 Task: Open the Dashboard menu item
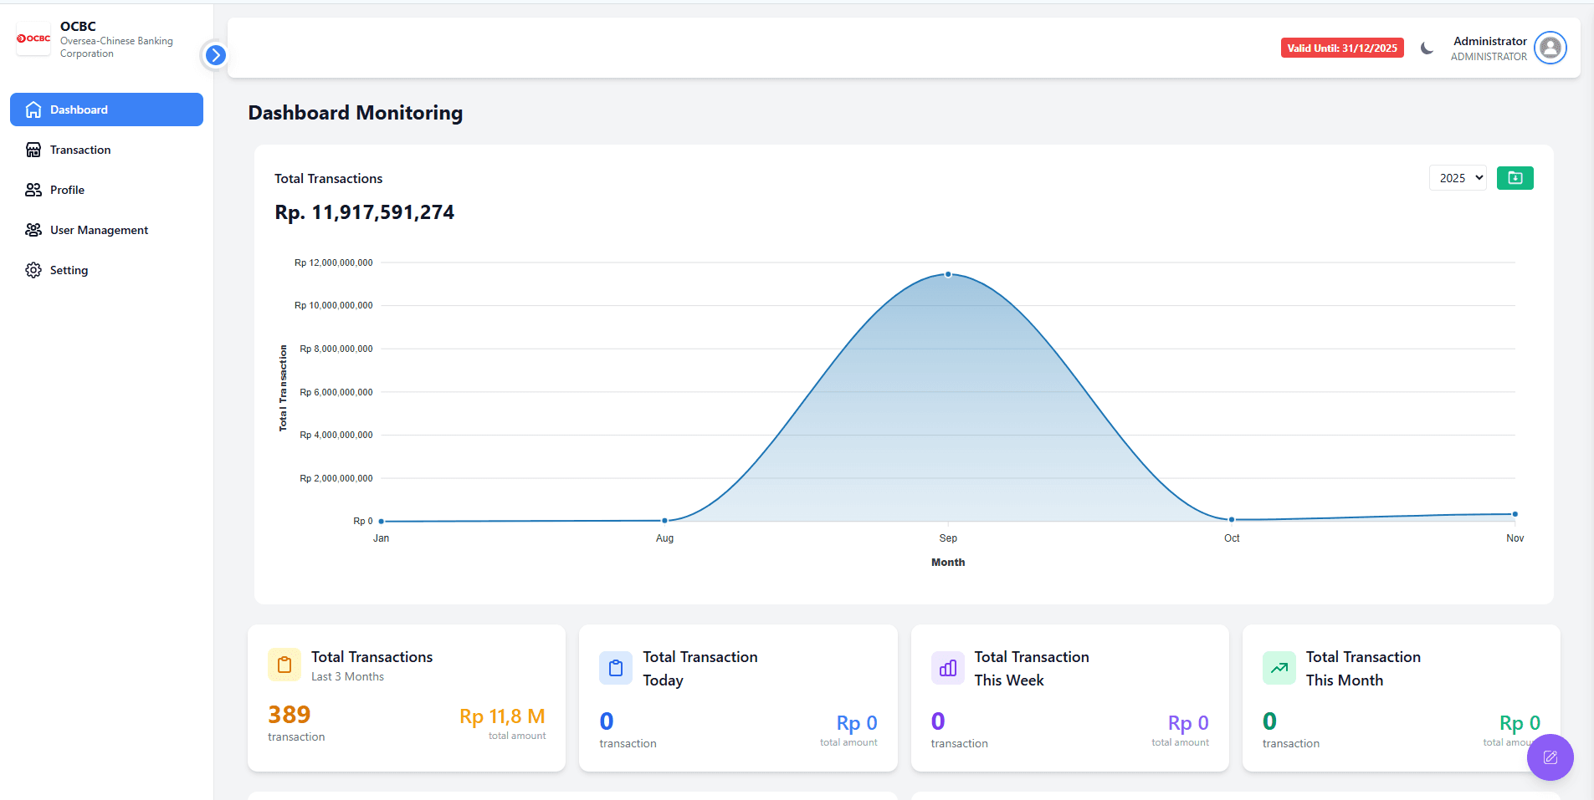pyautogui.click(x=106, y=110)
